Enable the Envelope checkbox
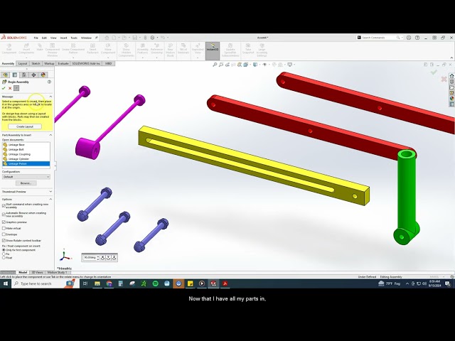This screenshot has height=341, width=455. [4, 234]
